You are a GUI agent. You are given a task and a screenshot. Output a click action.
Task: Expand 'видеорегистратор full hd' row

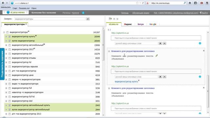pos(6,97)
